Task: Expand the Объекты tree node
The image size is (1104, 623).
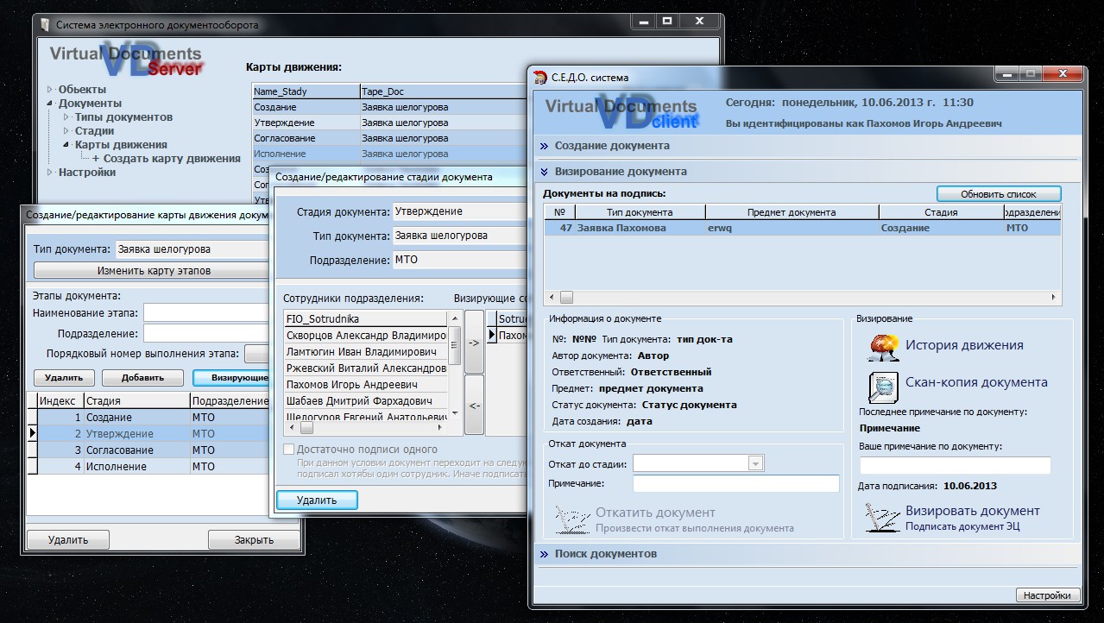Action: [50, 89]
